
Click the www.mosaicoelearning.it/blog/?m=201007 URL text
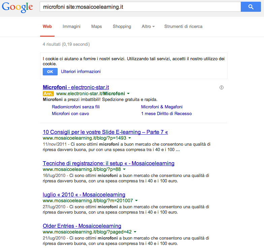(88, 201)
